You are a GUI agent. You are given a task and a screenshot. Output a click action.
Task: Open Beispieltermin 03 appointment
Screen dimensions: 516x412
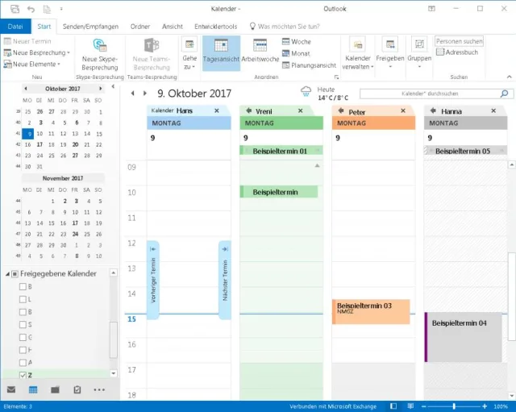371,312
